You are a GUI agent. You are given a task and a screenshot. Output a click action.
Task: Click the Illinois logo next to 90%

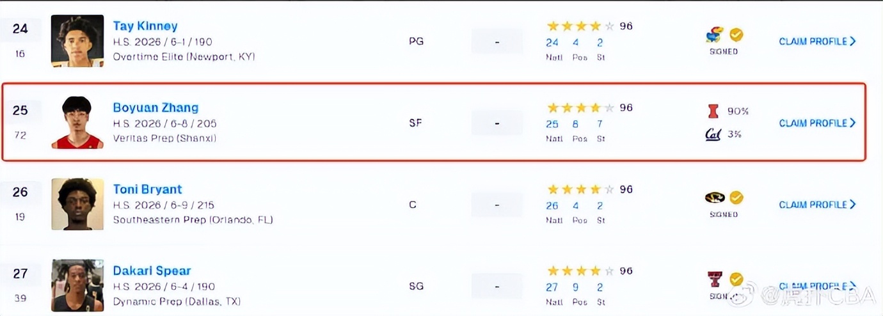point(713,111)
